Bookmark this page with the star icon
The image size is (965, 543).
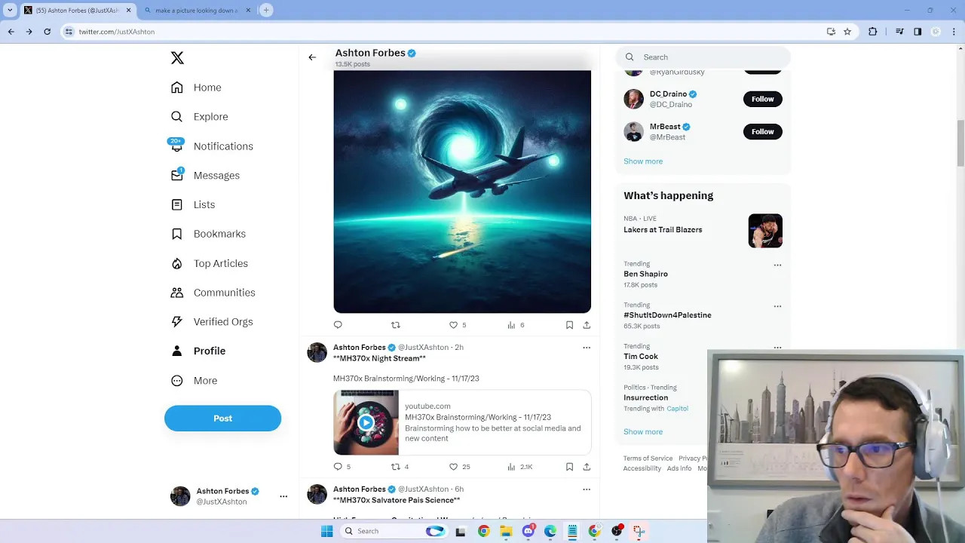(x=847, y=32)
